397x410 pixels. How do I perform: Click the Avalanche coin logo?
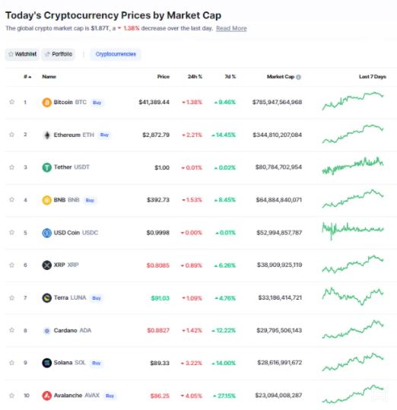47,396
